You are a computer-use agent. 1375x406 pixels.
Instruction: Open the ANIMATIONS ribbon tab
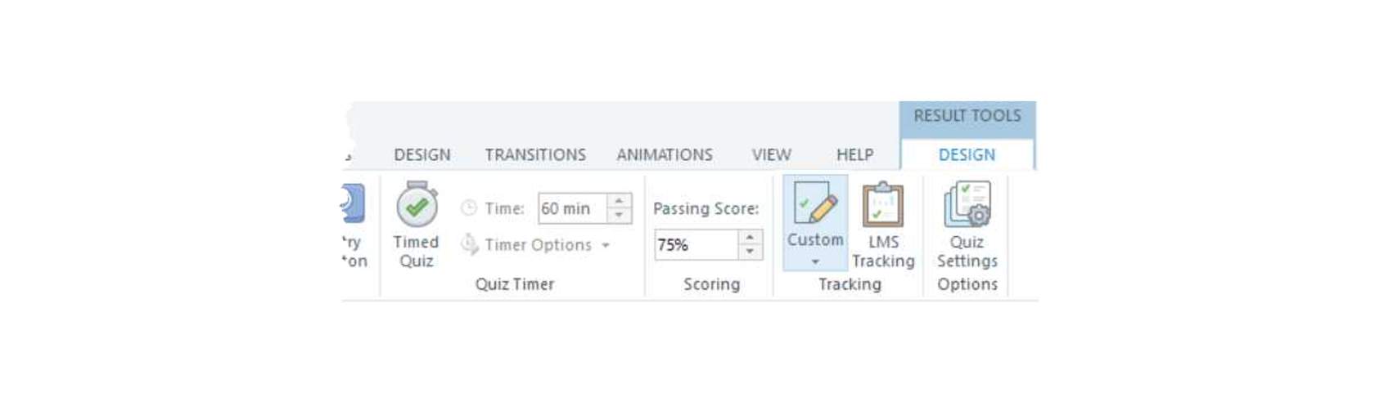click(x=665, y=154)
